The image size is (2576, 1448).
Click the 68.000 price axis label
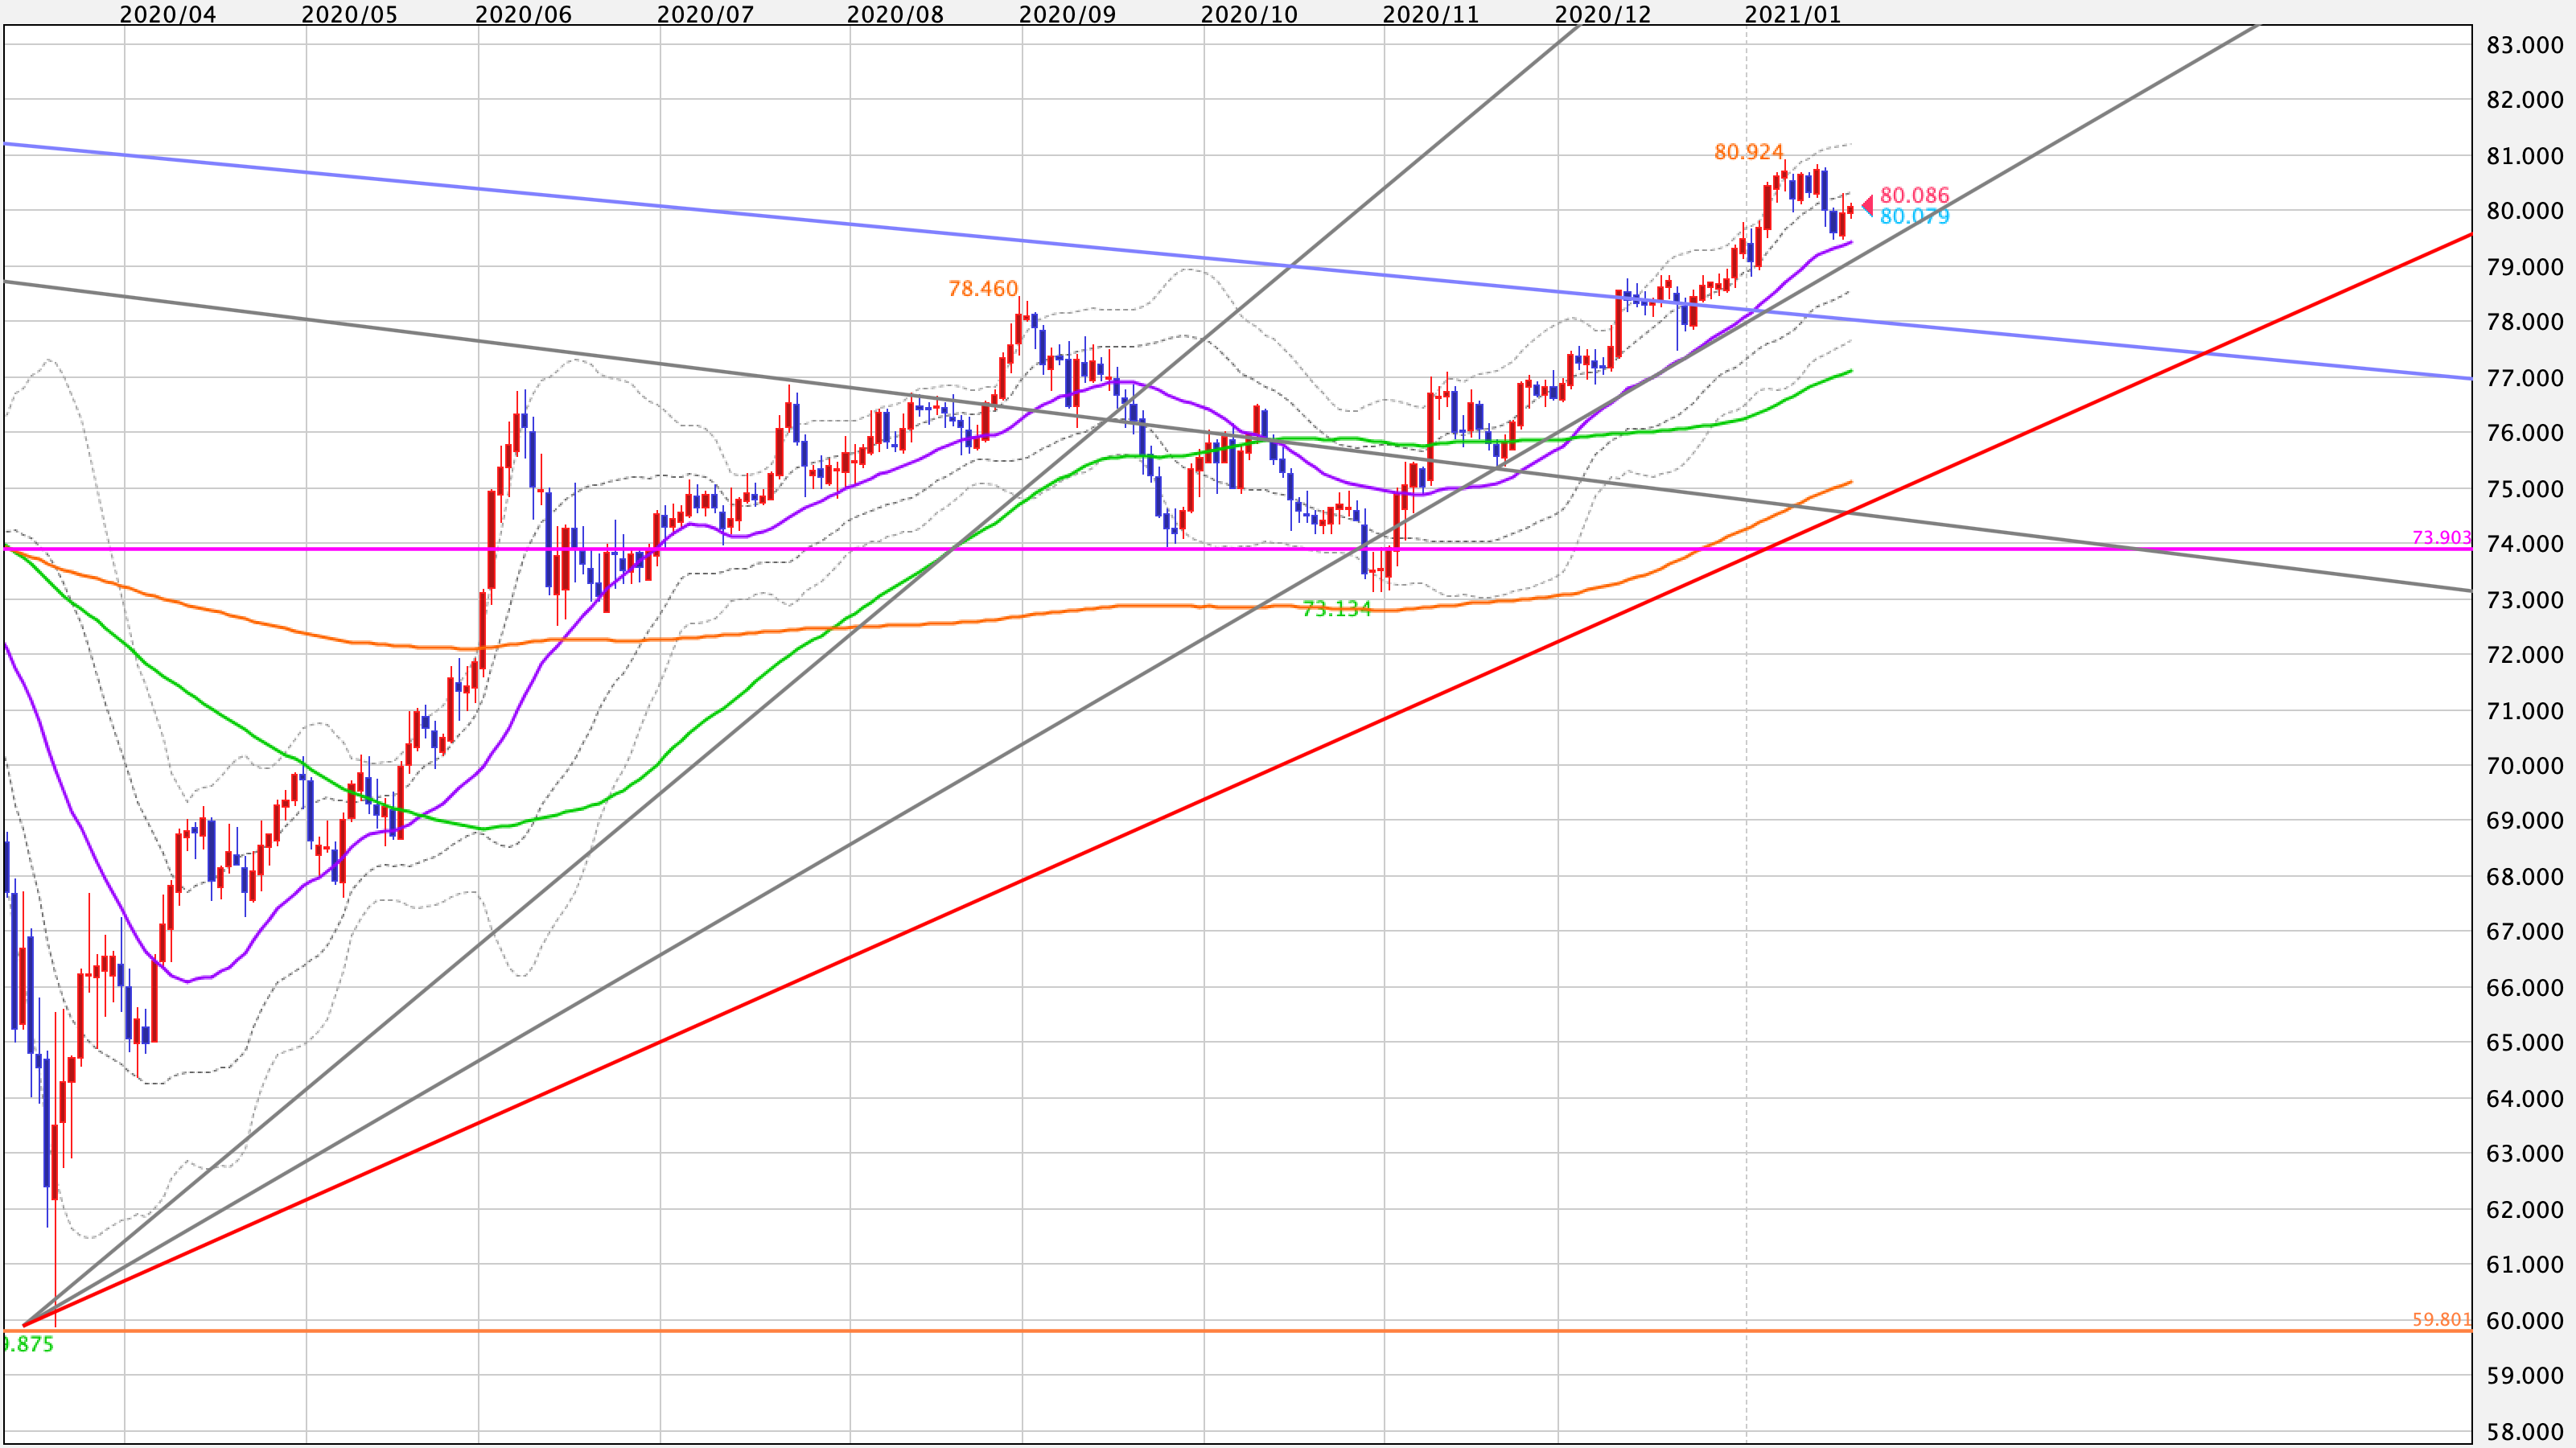[2525, 877]
